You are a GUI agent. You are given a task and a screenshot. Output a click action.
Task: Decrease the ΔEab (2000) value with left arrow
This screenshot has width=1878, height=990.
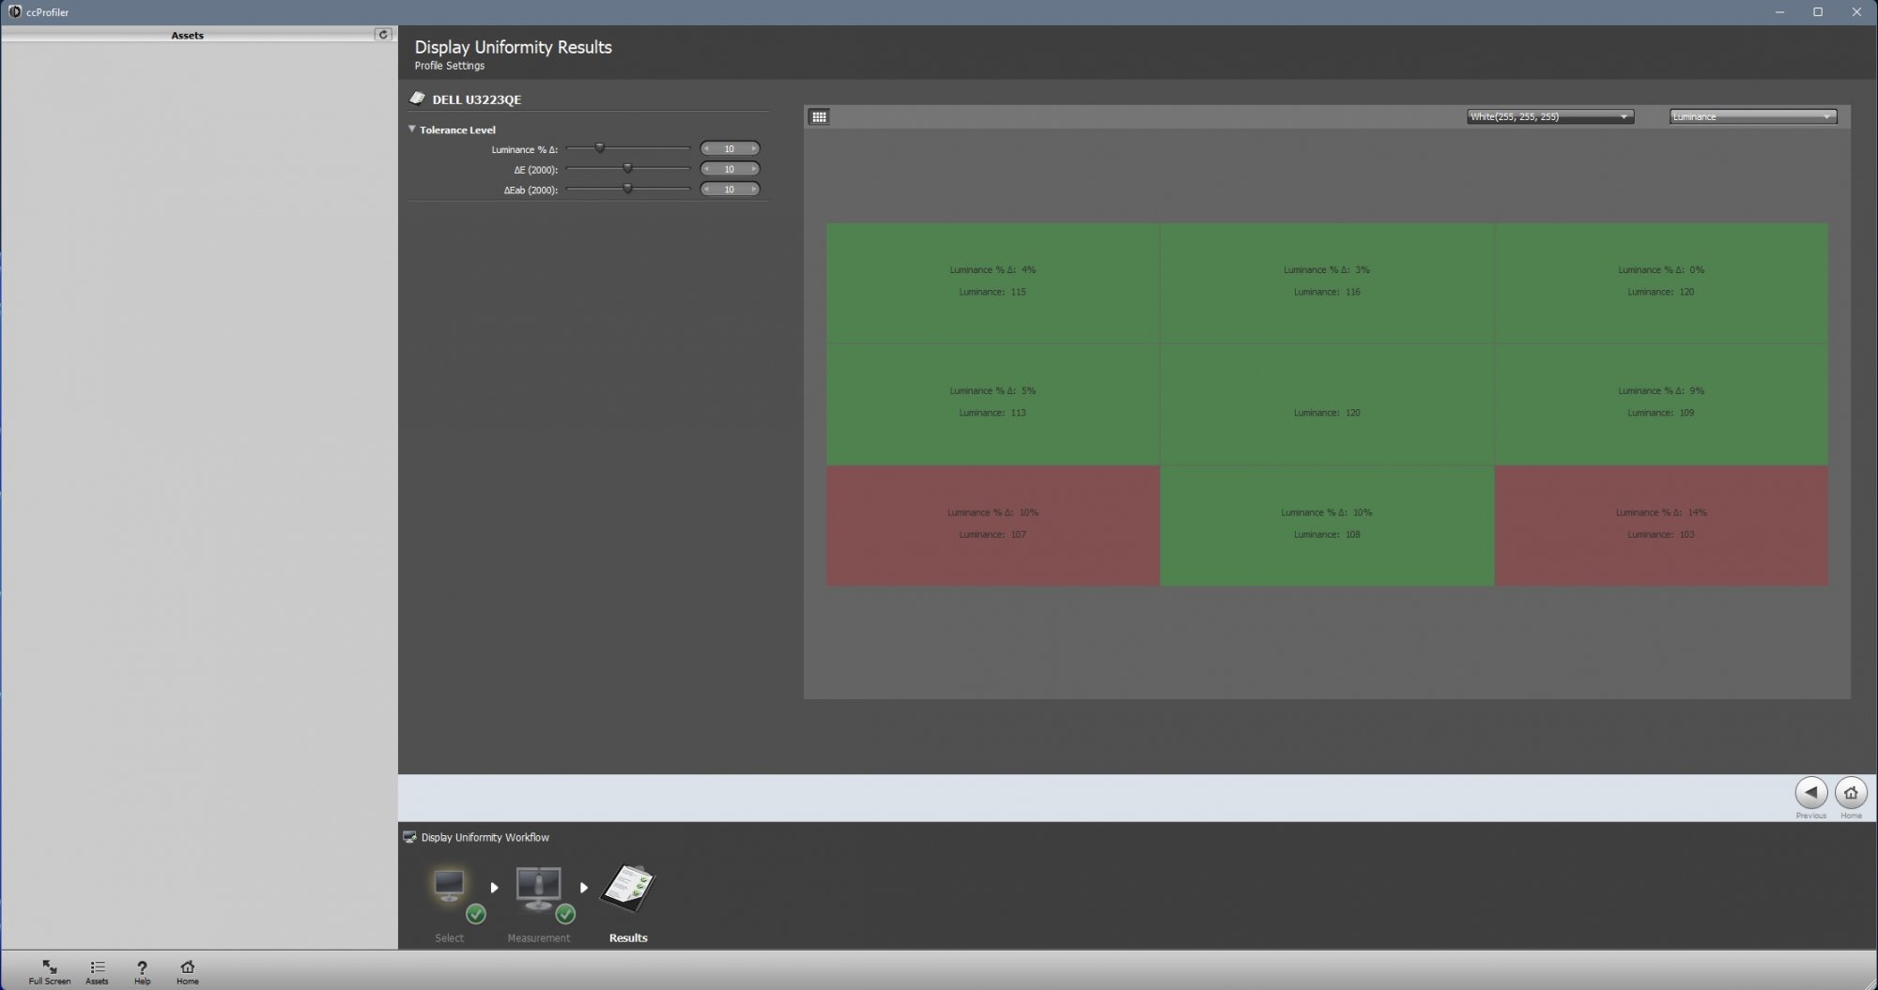click(x=707, y=189)
